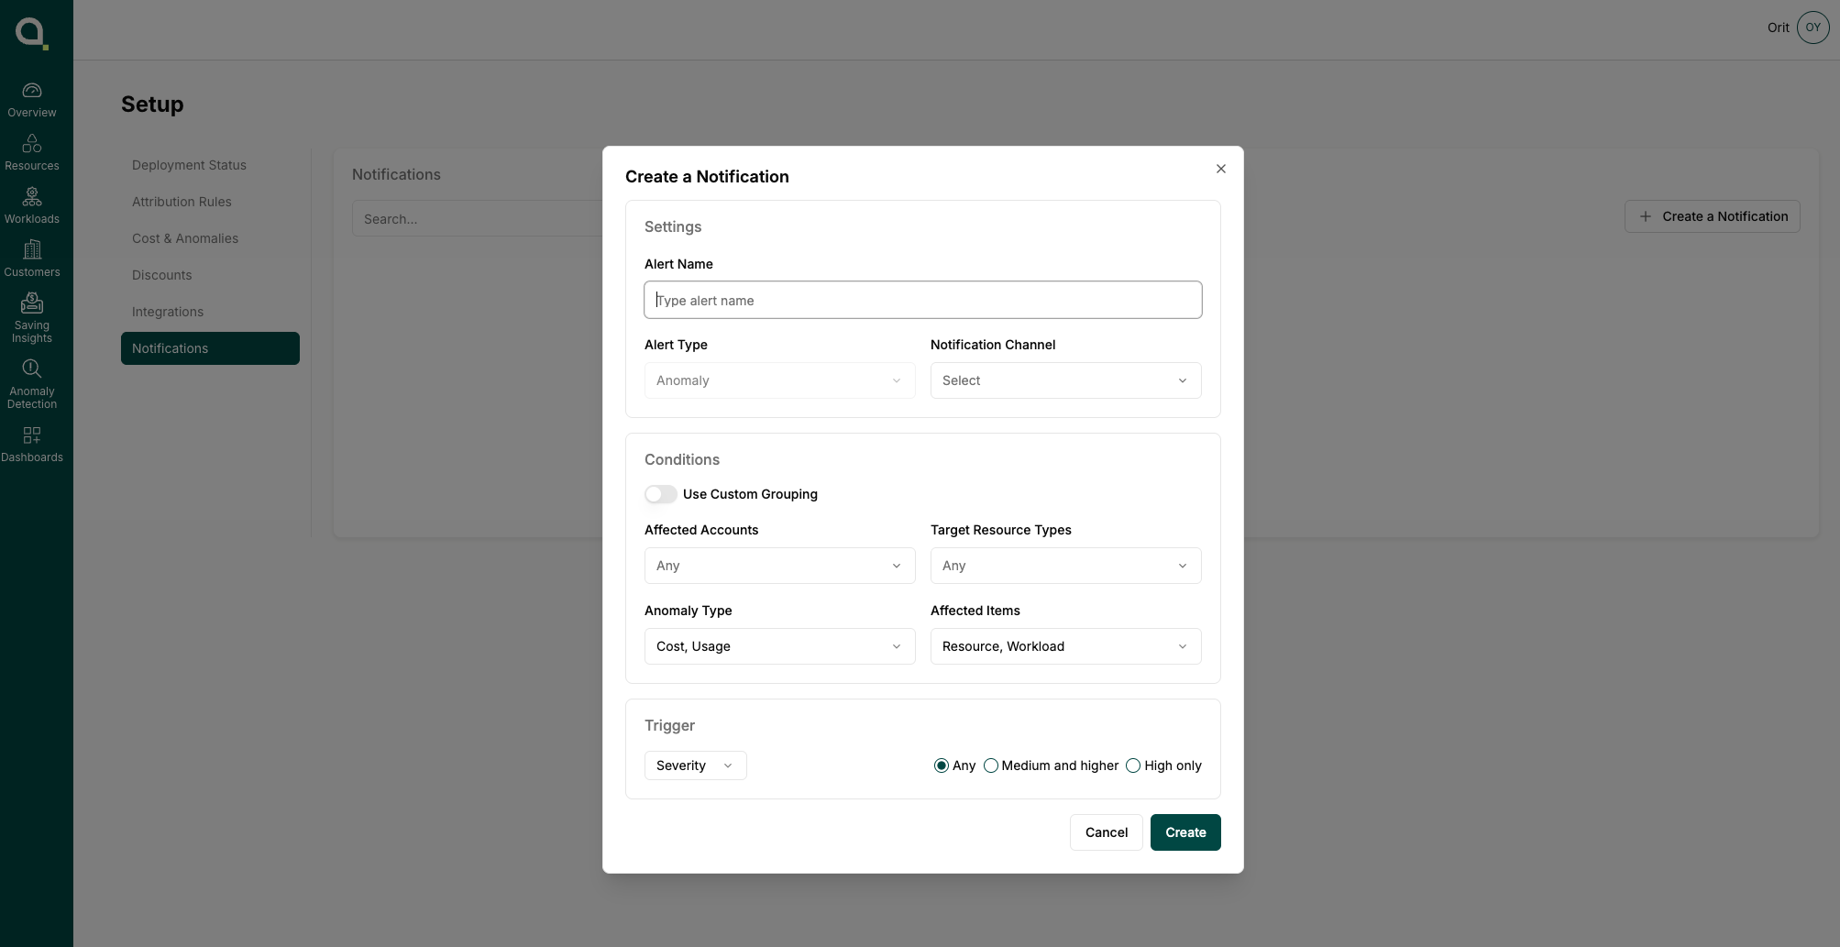Expand the Target Resource Types dropdown
The height and width of the screenshot is (947, 1840).
(x=1065, y=566)
